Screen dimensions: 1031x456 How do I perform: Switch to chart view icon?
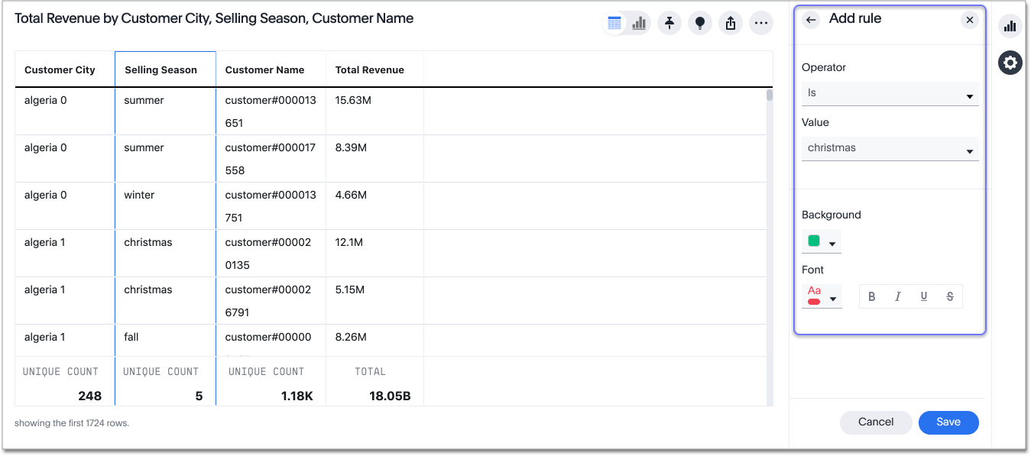click(639, 24)
